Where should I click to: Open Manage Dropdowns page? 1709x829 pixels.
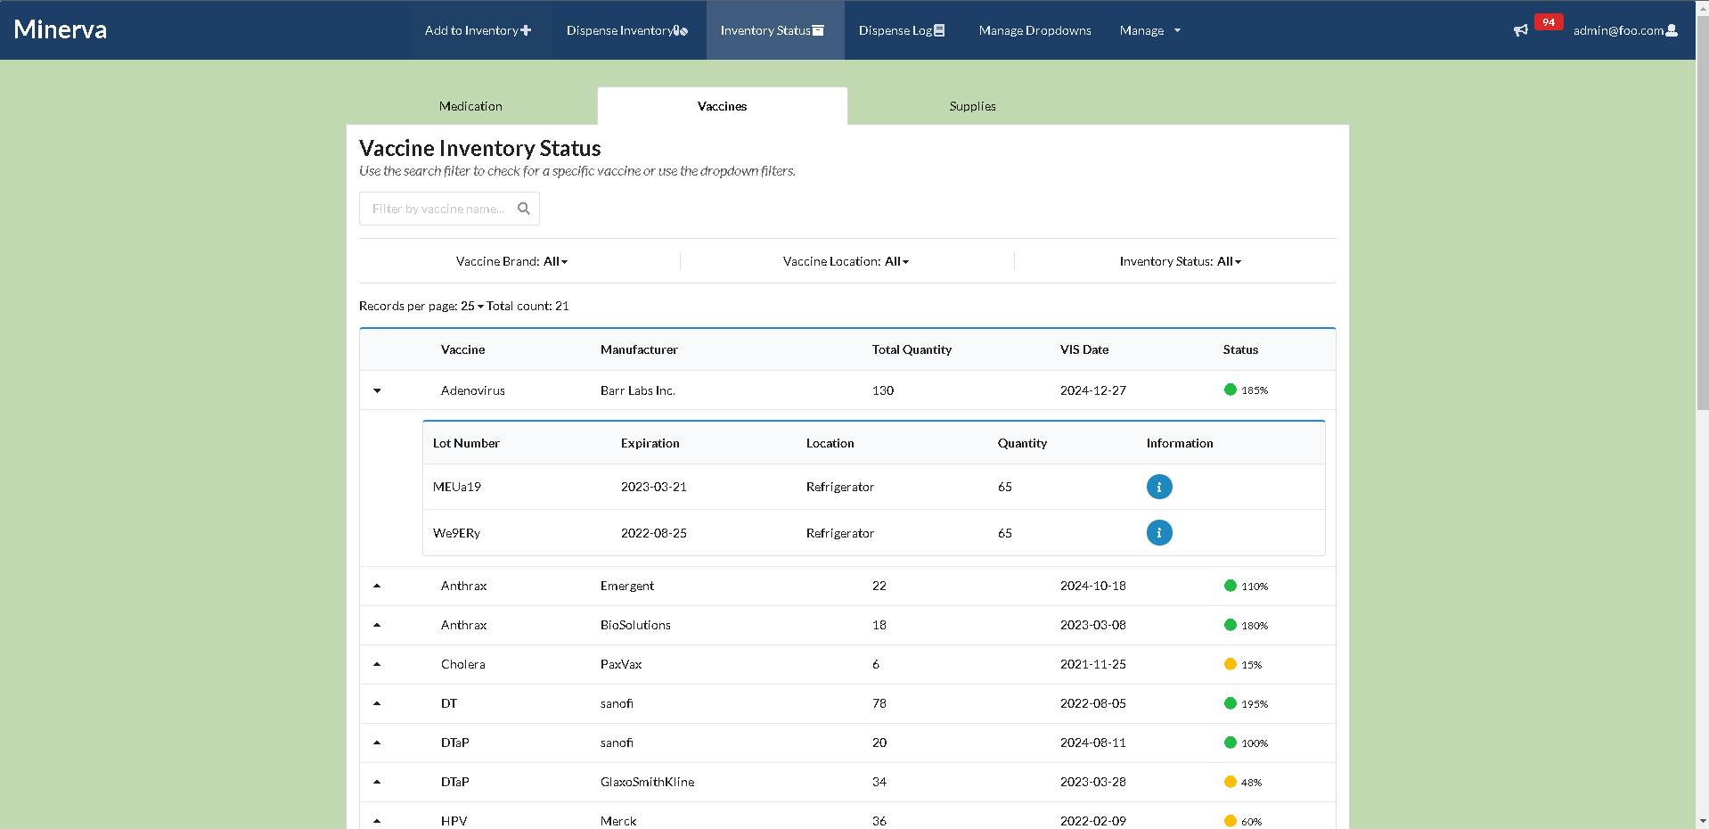[1034, 30]
